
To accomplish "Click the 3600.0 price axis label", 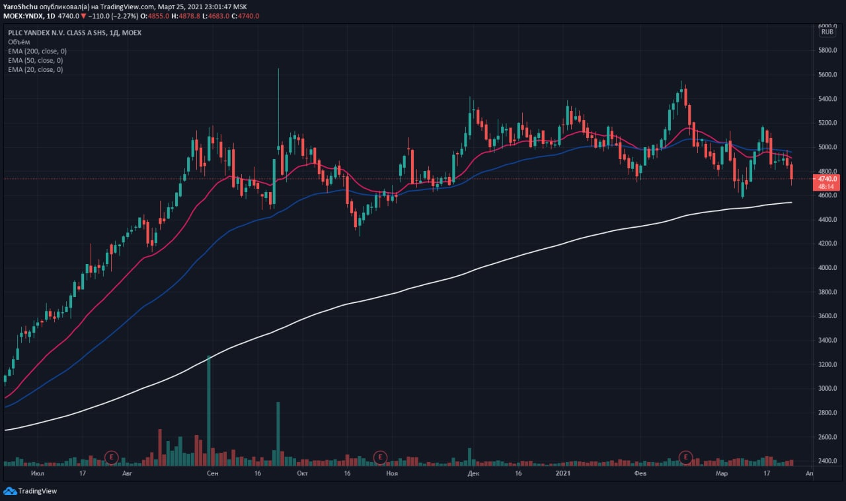I will pos(827,316).
